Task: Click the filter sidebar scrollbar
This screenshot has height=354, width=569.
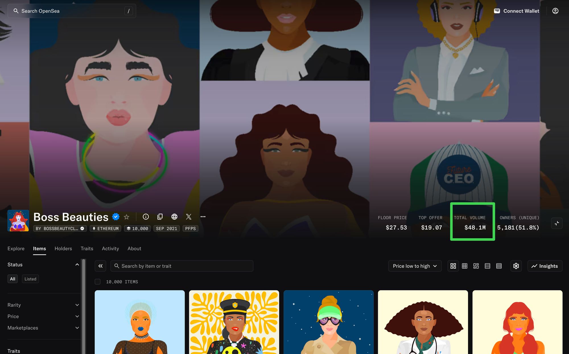Action: pyautogui.click(x=84, y=306)
